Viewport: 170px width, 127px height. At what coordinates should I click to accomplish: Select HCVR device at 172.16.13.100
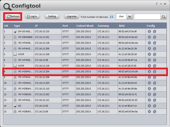pos(21,54)
